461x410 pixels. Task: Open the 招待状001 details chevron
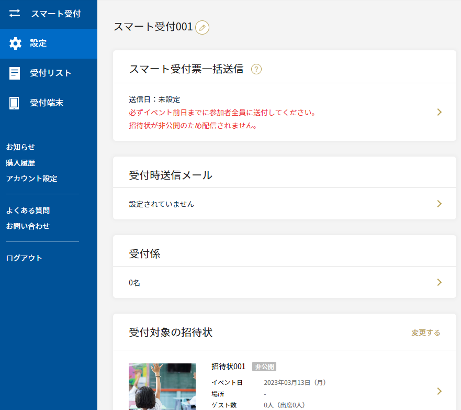(439, 391)
